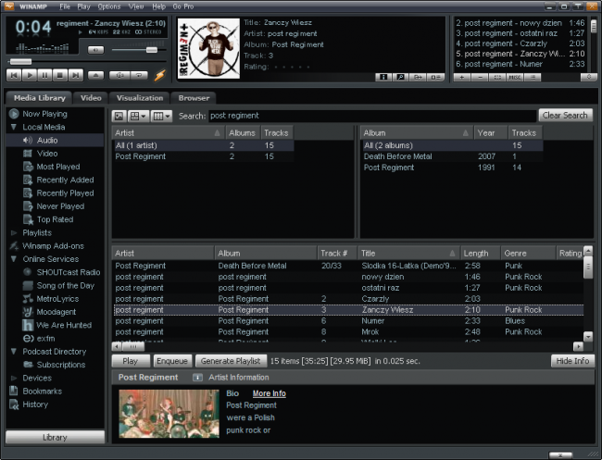The height and width of the screenshot is (460, 602).
Task: Open the Go Pro menu
Action: click(x=183, y=6)
